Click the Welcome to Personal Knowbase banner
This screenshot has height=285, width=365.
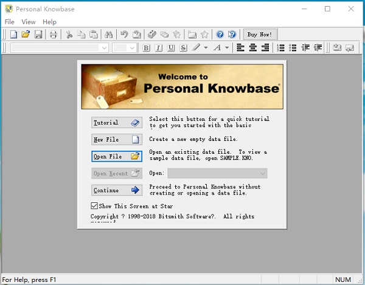coord(182,87)
